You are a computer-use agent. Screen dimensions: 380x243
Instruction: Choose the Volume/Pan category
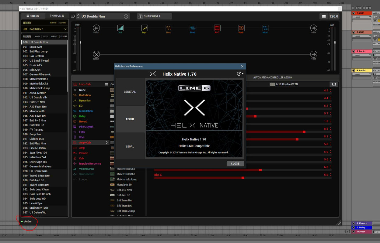[x=86, y=169]
